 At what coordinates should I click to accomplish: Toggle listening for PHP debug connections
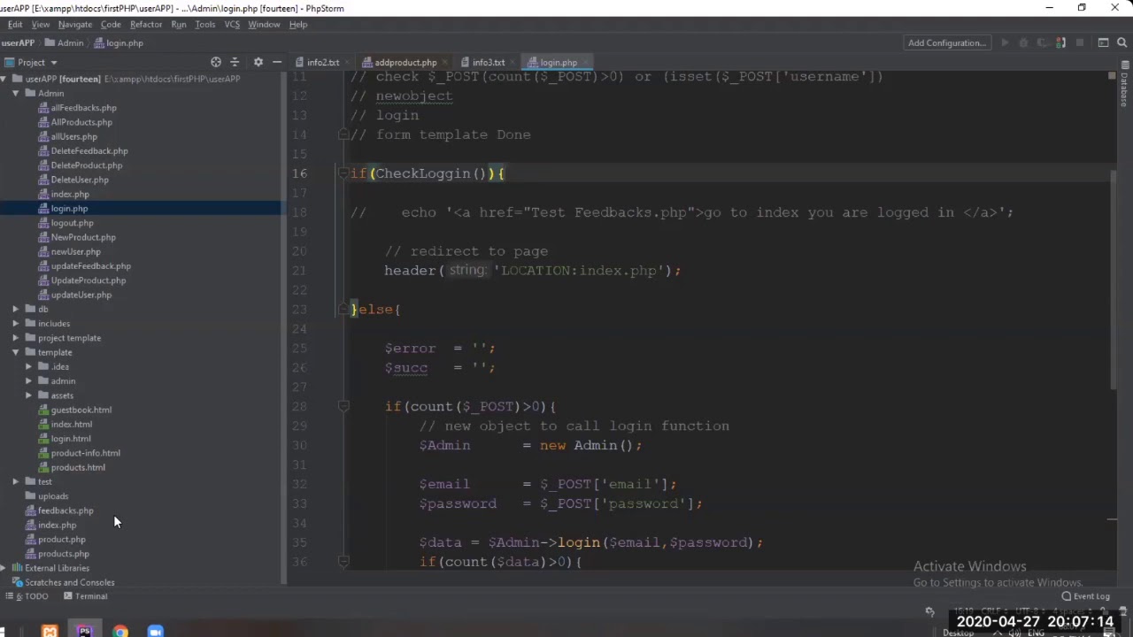[x=1060, y=42]
